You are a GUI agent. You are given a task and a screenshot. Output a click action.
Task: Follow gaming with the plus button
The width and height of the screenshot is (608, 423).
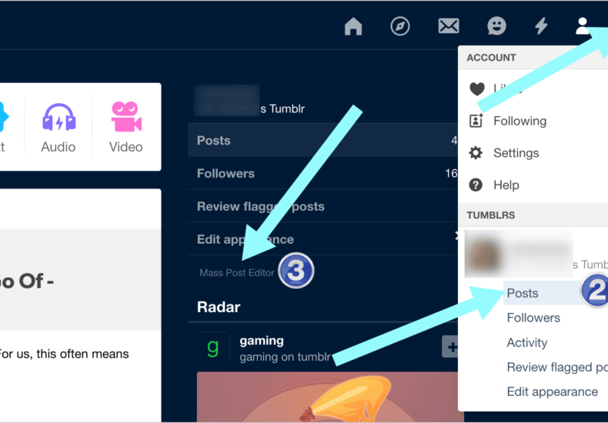coord(450,347)
